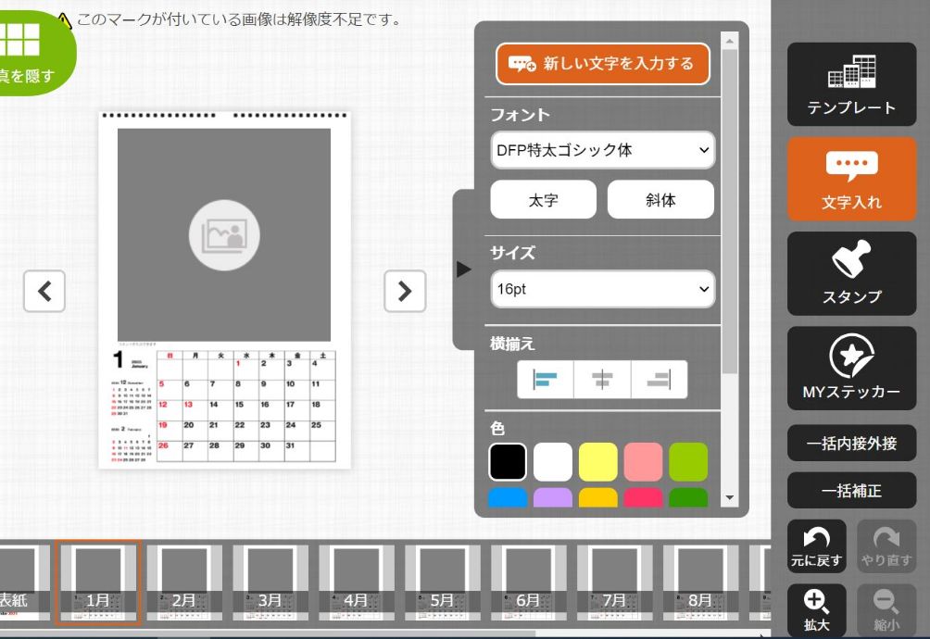Select the 2月 page thumbnail
This screenshot has width=930, height=639.
[x=184, y=583]
